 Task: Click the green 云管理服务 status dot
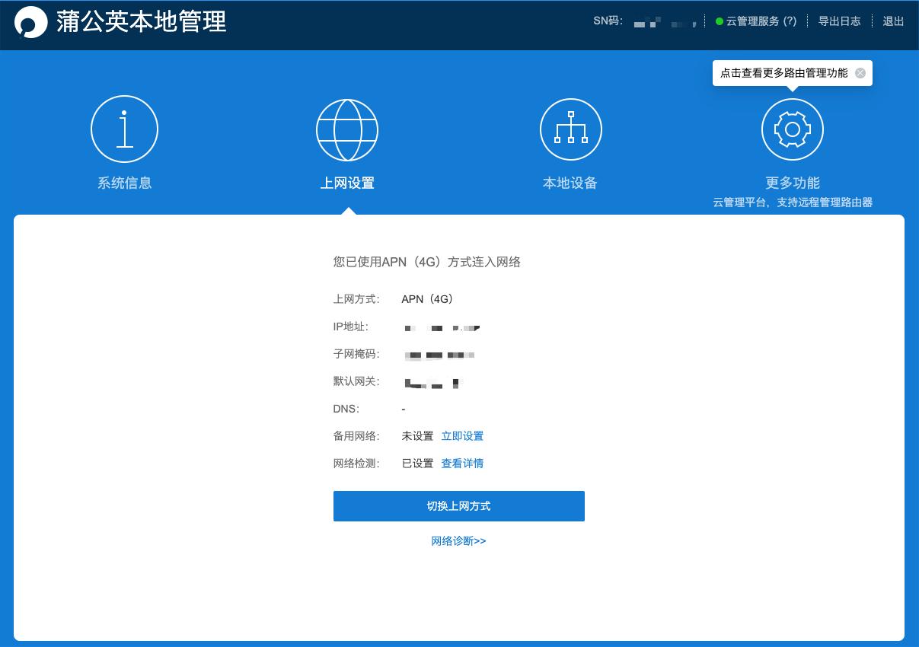719,21
